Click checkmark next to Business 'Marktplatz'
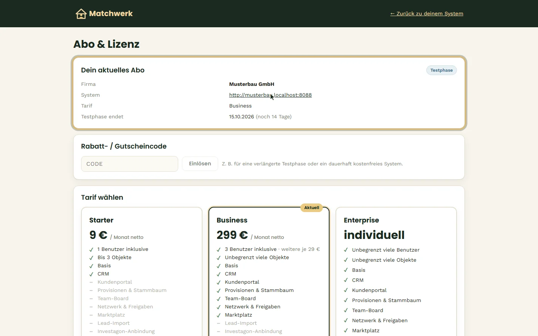The height and width of the screenshot is (336, 538). (x=219, y=315)
